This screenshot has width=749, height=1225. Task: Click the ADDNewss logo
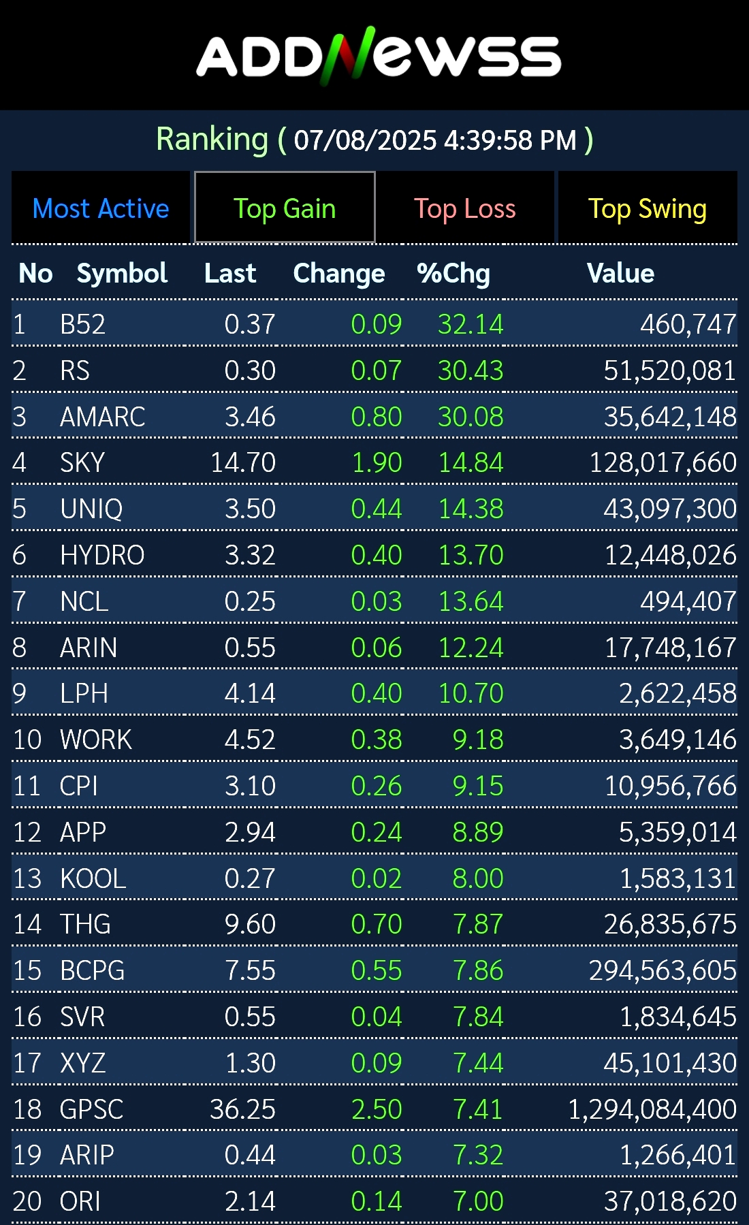click(x=379, y=56)
